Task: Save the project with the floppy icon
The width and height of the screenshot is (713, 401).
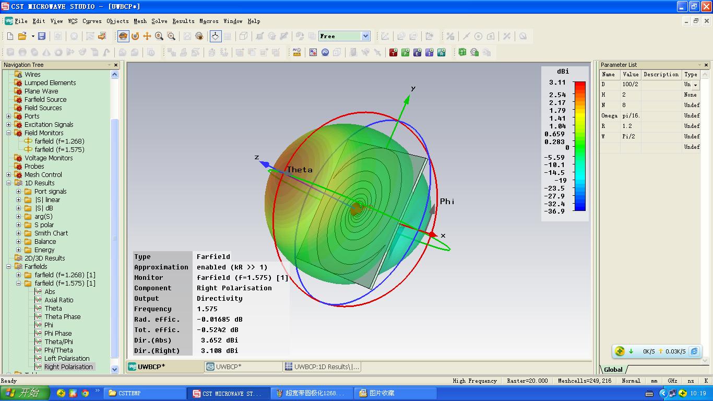Action: pos(42,36)
